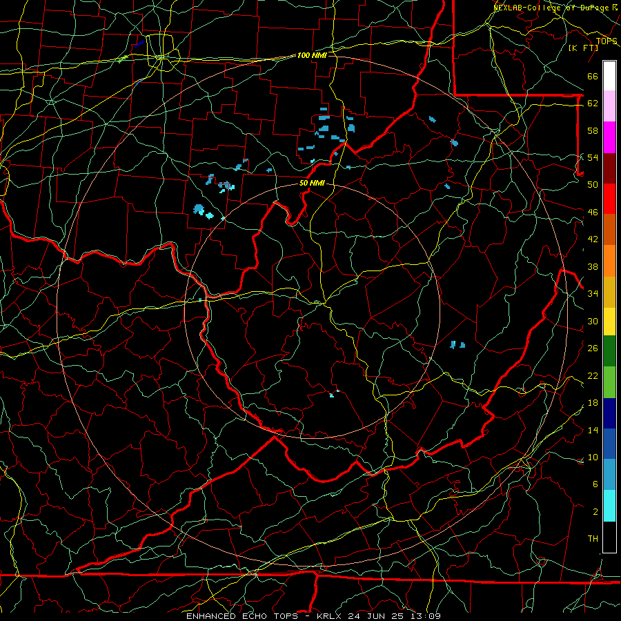Click the magenta legend swatch

(x=609, y=137)
